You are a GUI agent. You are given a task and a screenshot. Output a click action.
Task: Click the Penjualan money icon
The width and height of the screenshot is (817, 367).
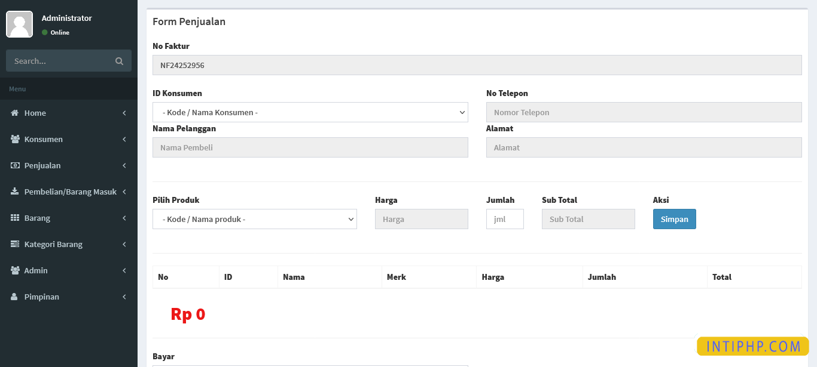tap(15, 165)
